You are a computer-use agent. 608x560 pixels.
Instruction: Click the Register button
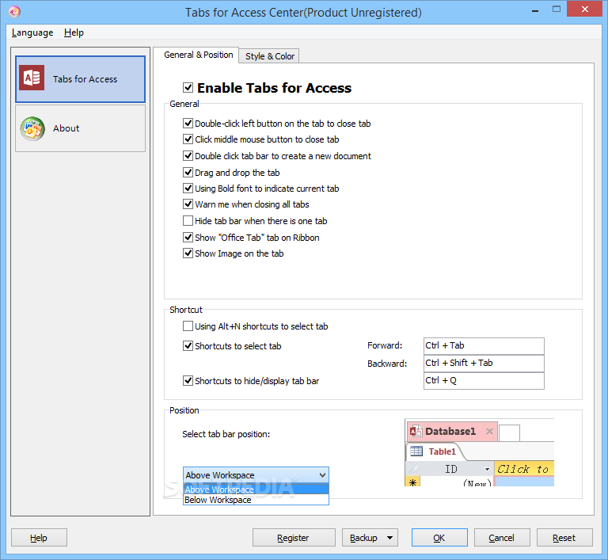click(294, 538)
